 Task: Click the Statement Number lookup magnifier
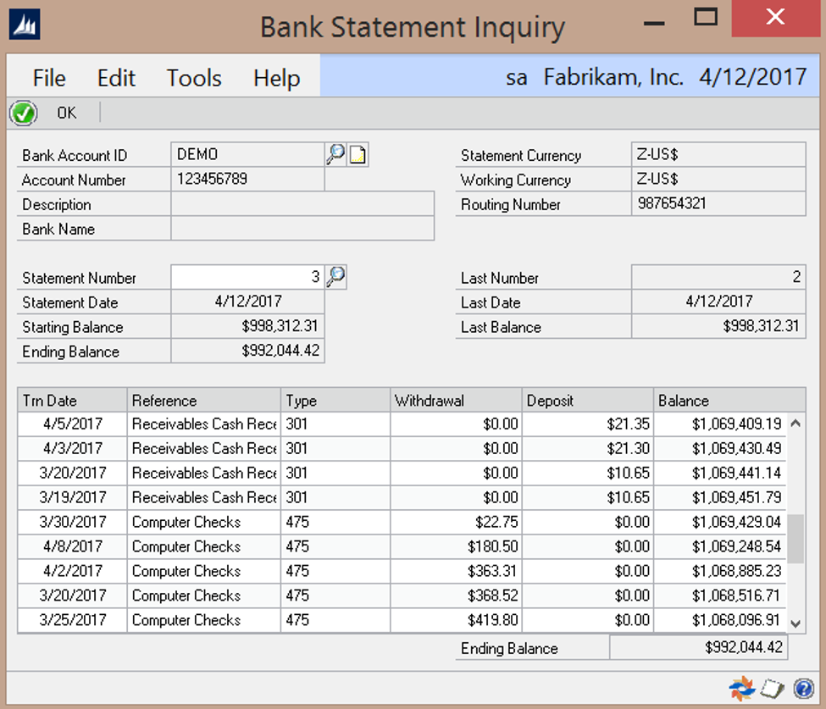pyautogui.click(x=335, y=277)
